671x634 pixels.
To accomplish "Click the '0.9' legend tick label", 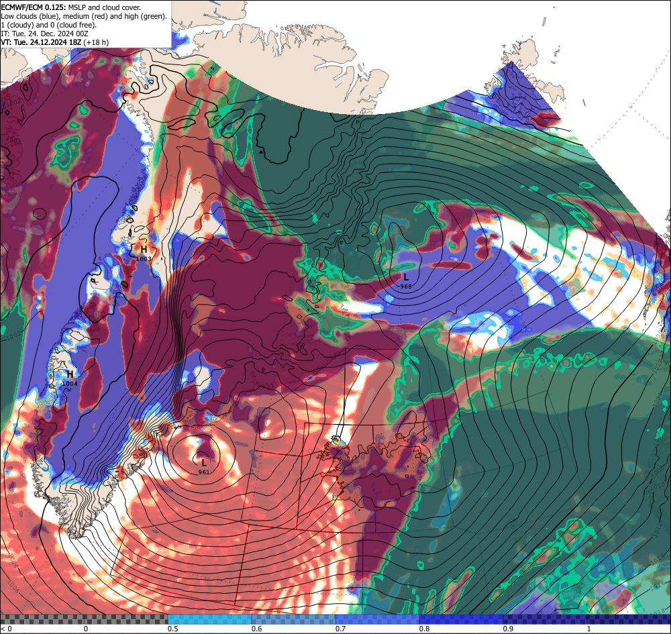I will (x=509, y=629).
